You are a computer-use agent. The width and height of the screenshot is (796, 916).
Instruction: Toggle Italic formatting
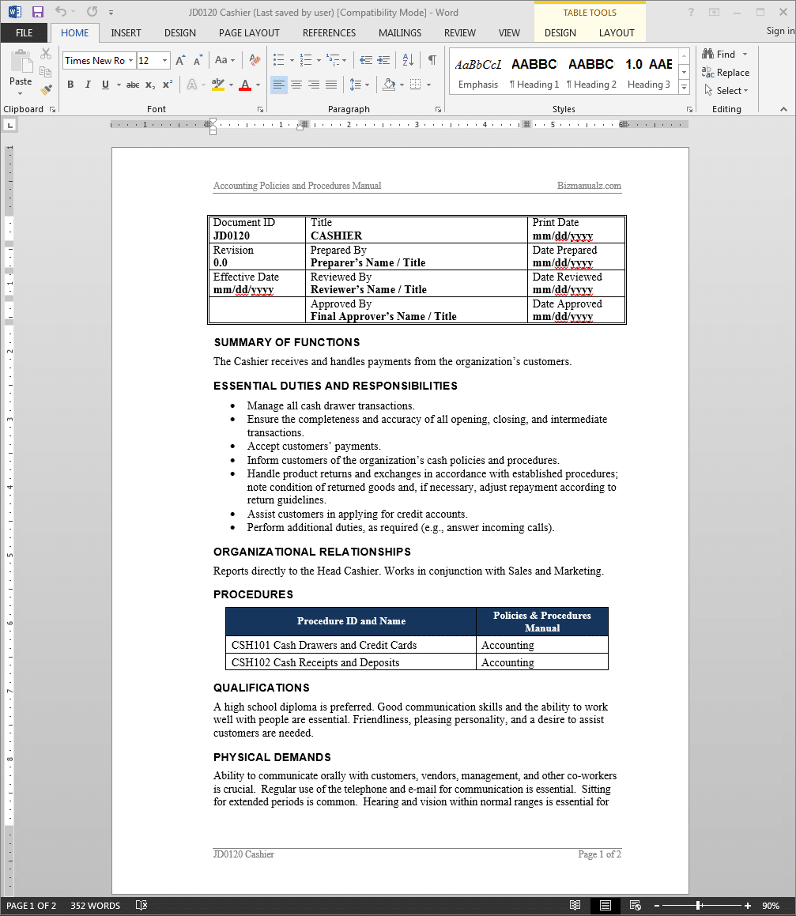[x=88, y=85]
